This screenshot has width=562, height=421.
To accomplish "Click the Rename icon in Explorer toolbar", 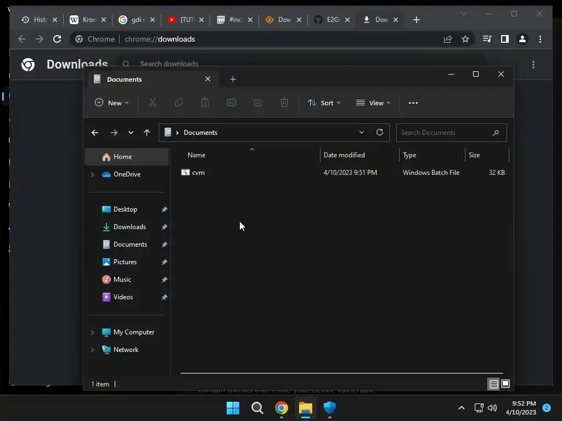I will click(232, 103).
